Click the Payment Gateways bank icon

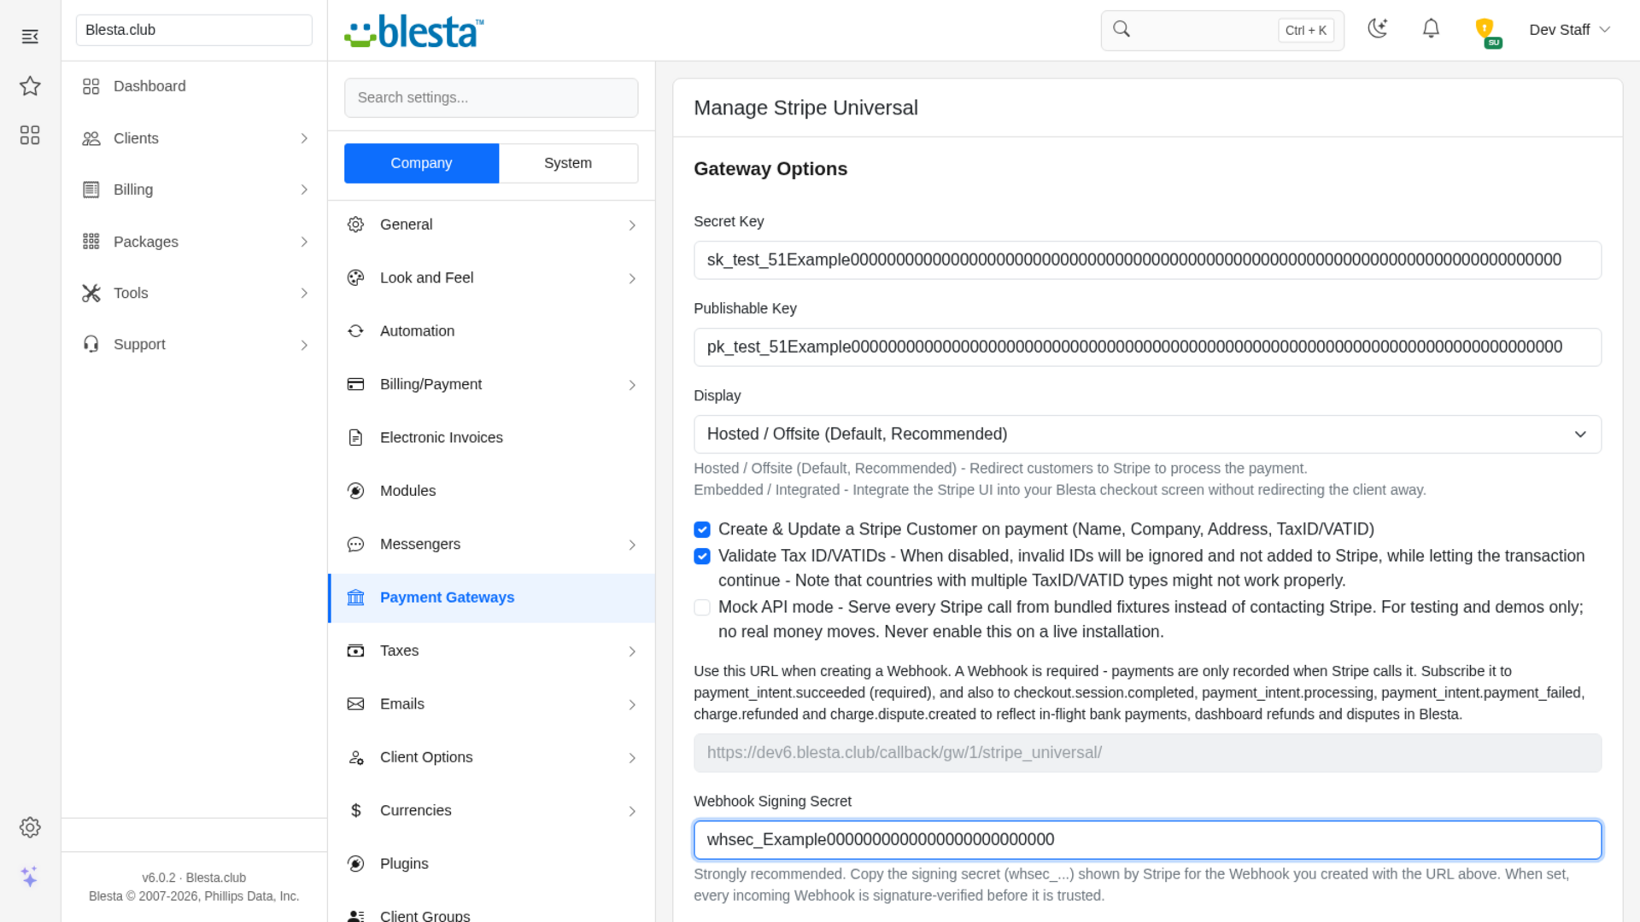(356, 598)
